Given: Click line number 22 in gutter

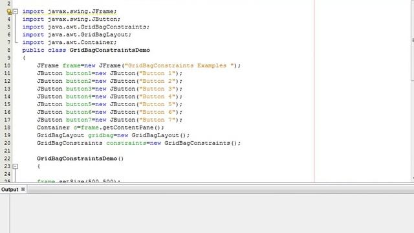Looking at the screenshot, I should tap(7, 159).
